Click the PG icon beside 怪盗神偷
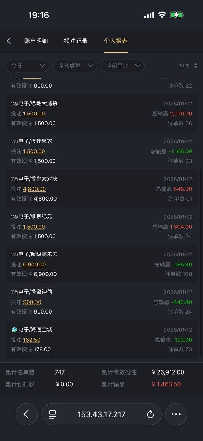The height and width of the screenshot is (441, 203). coord(13,291)
